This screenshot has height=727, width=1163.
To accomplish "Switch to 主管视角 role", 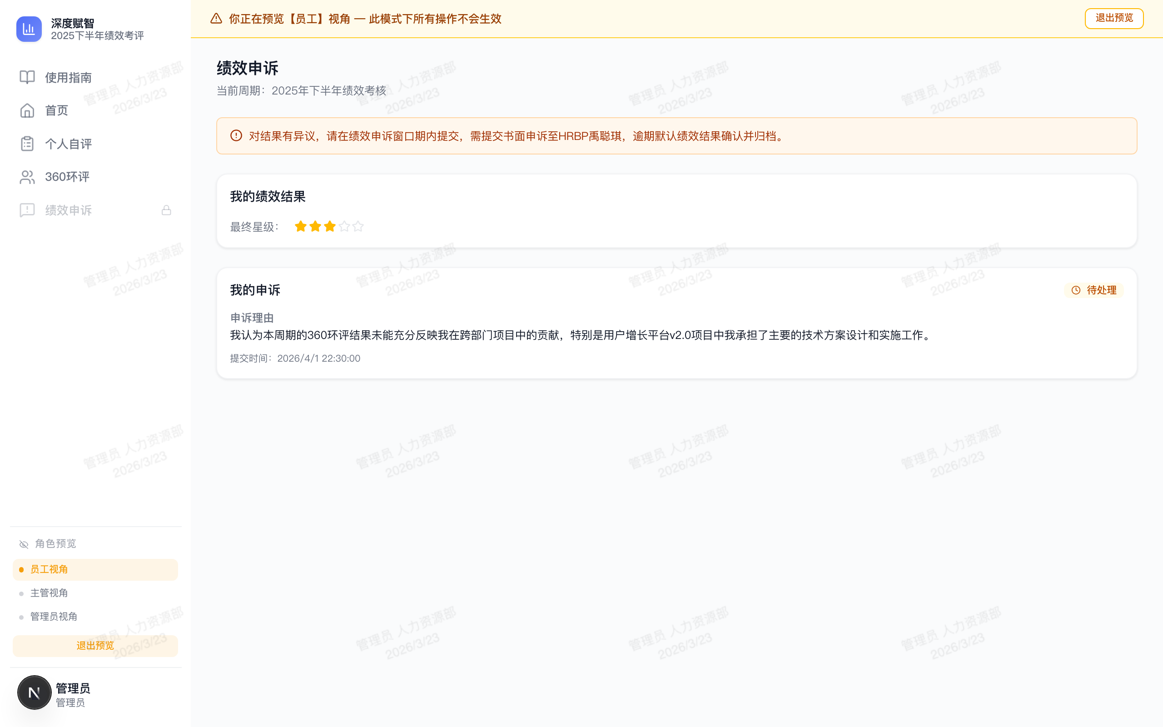I will point(50,593).
